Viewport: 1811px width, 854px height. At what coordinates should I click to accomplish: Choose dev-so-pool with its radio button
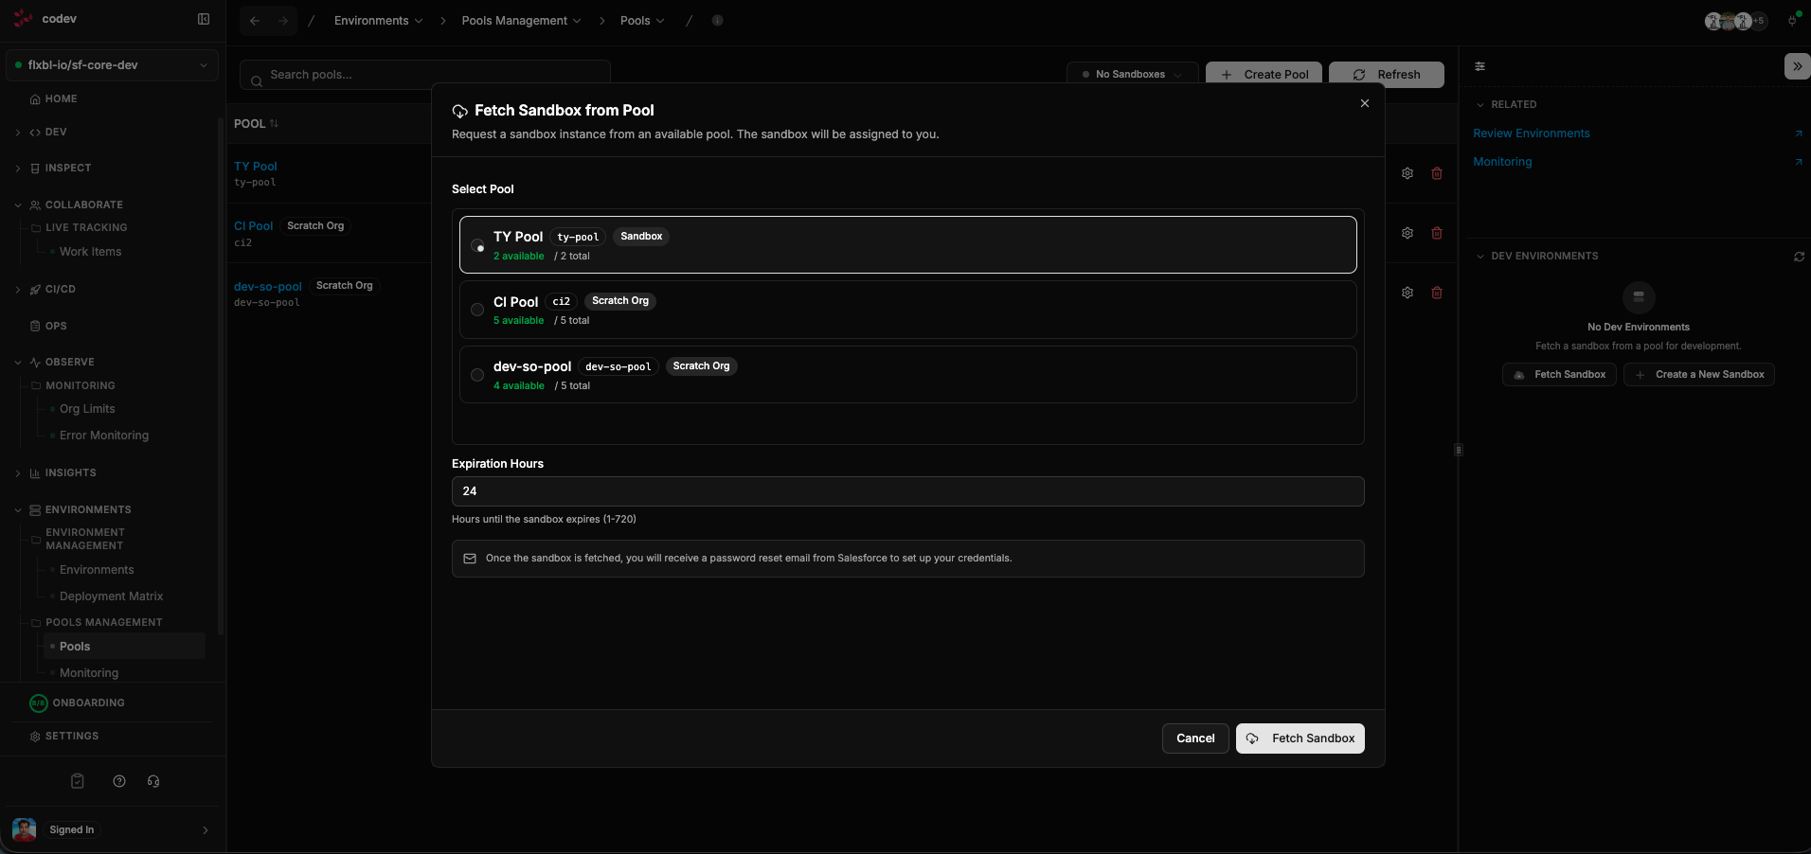[x=477, y=375]
